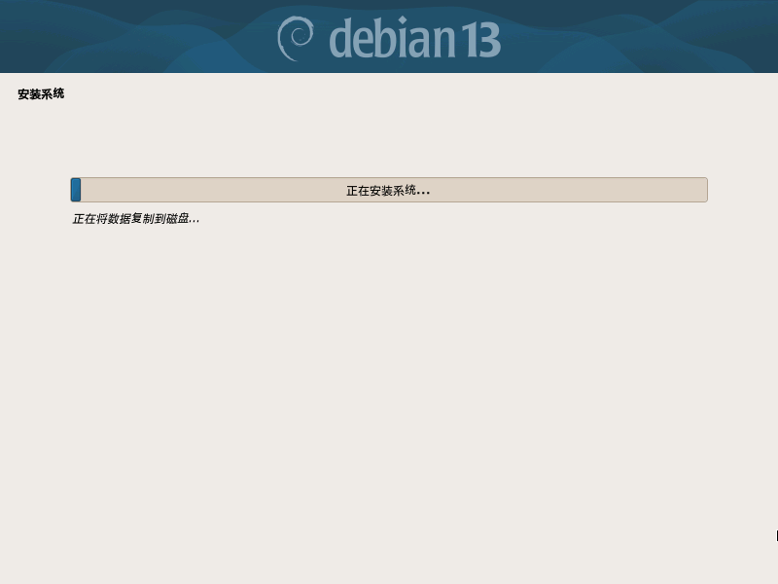This screenshot has width=778, height=584.
Task: Click the "正在安装系统..." progress bar label
Action: click(x=388, y=191)
